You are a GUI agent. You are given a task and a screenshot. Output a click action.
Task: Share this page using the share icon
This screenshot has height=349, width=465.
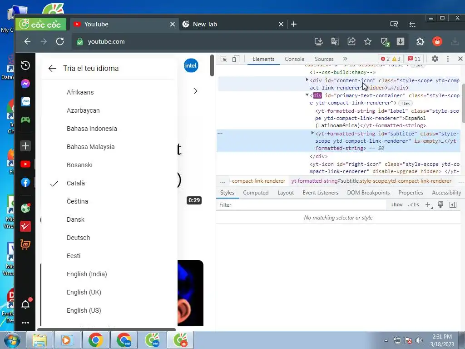[x=351, y=41]
